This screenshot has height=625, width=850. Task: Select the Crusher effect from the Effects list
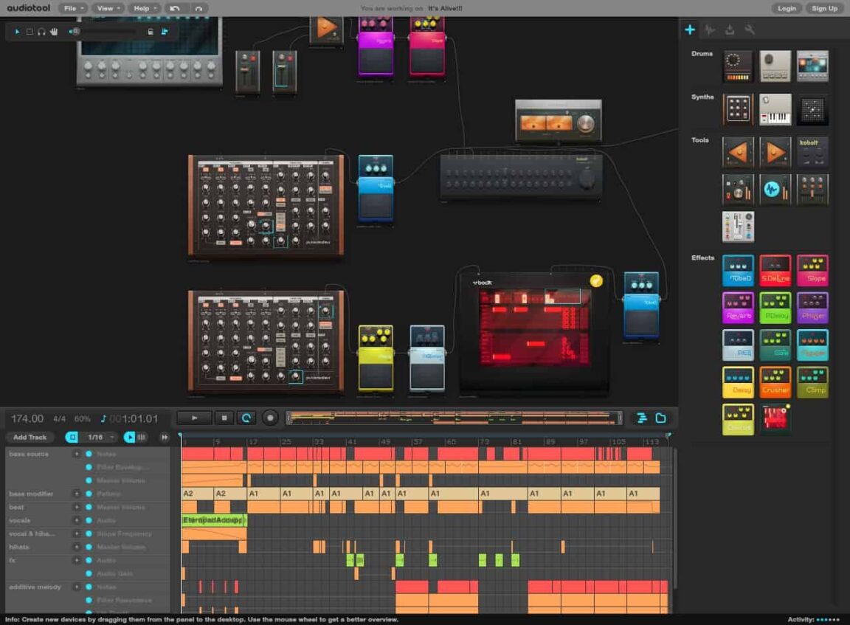click(775, 381)
